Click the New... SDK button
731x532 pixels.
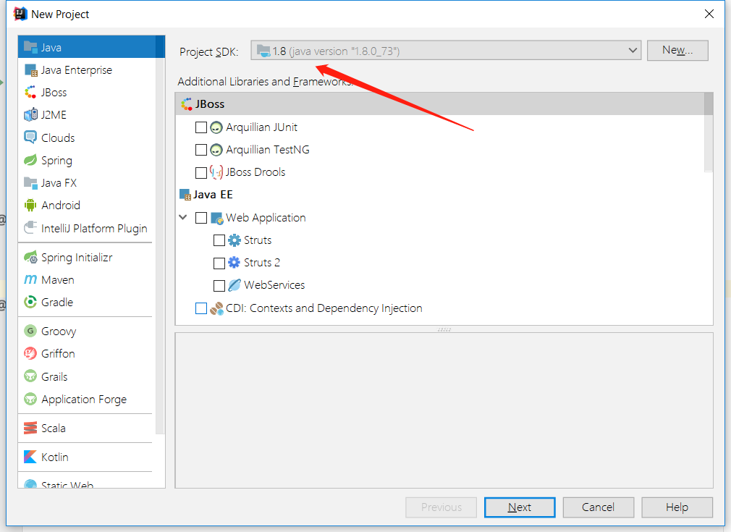(677, 51)
